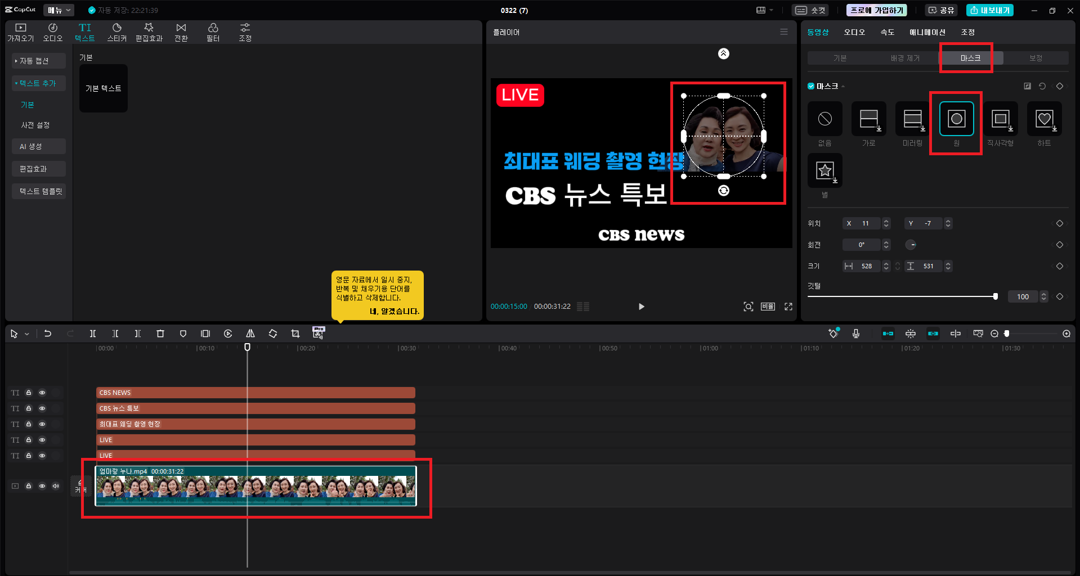The height and width of the screenshot is (576, 1080).
Task: Click the timeline zoom slider handle
Action: pyautogui.click(x=1007, y=334)
